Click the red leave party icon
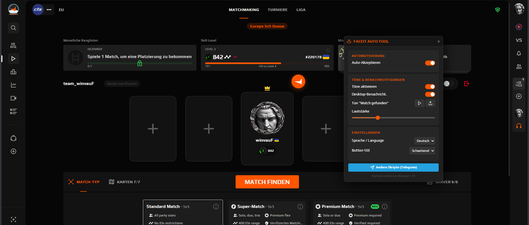 click(x=467, y=84)
